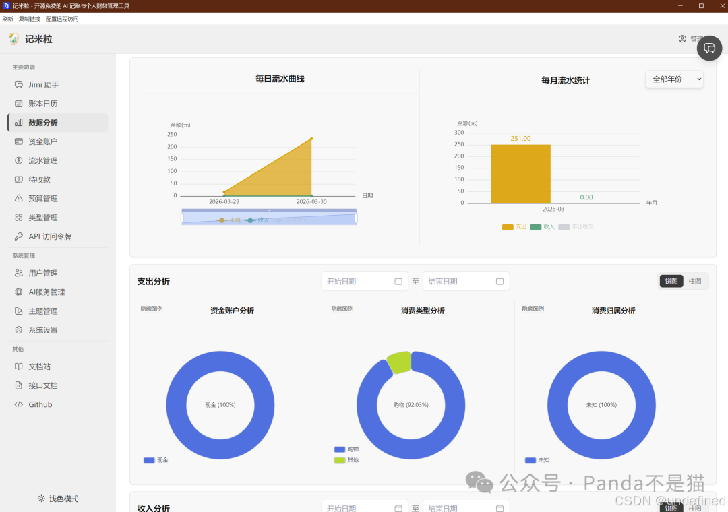The width and height of the screenshot is (728, 512).
Task: Switch 收入分析 to 饼图 view
Action: pos(671,507)
